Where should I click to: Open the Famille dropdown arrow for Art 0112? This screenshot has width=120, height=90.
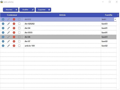pyautogui.click(x=115, y=19)
